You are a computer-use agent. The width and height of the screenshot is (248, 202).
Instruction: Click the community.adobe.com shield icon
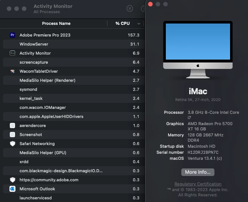pyautogui.click(x=12, y=180)
